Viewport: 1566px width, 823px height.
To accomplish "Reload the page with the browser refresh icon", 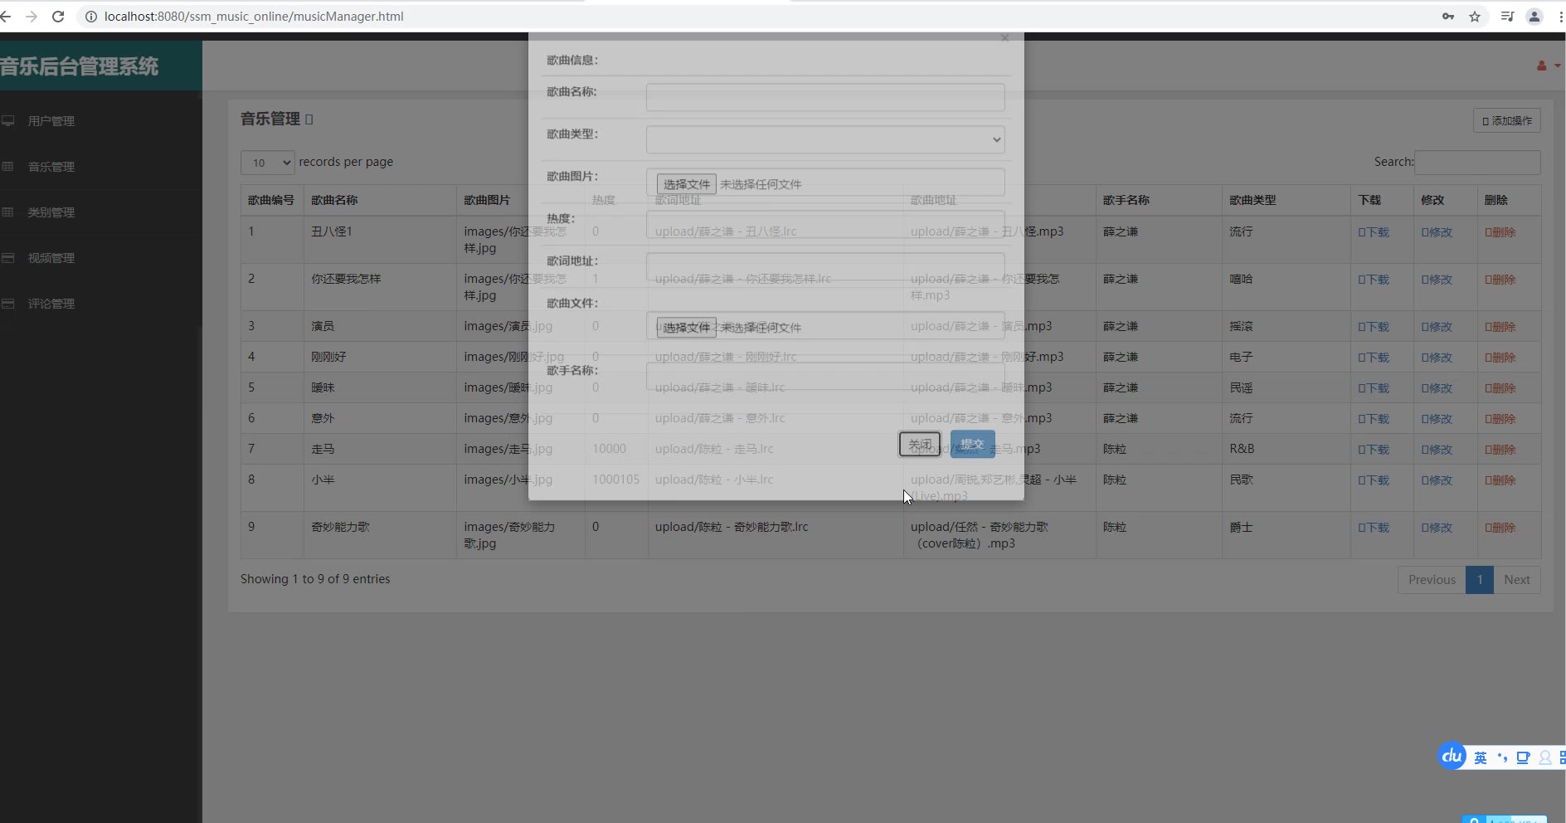I will tap(58, 17).
